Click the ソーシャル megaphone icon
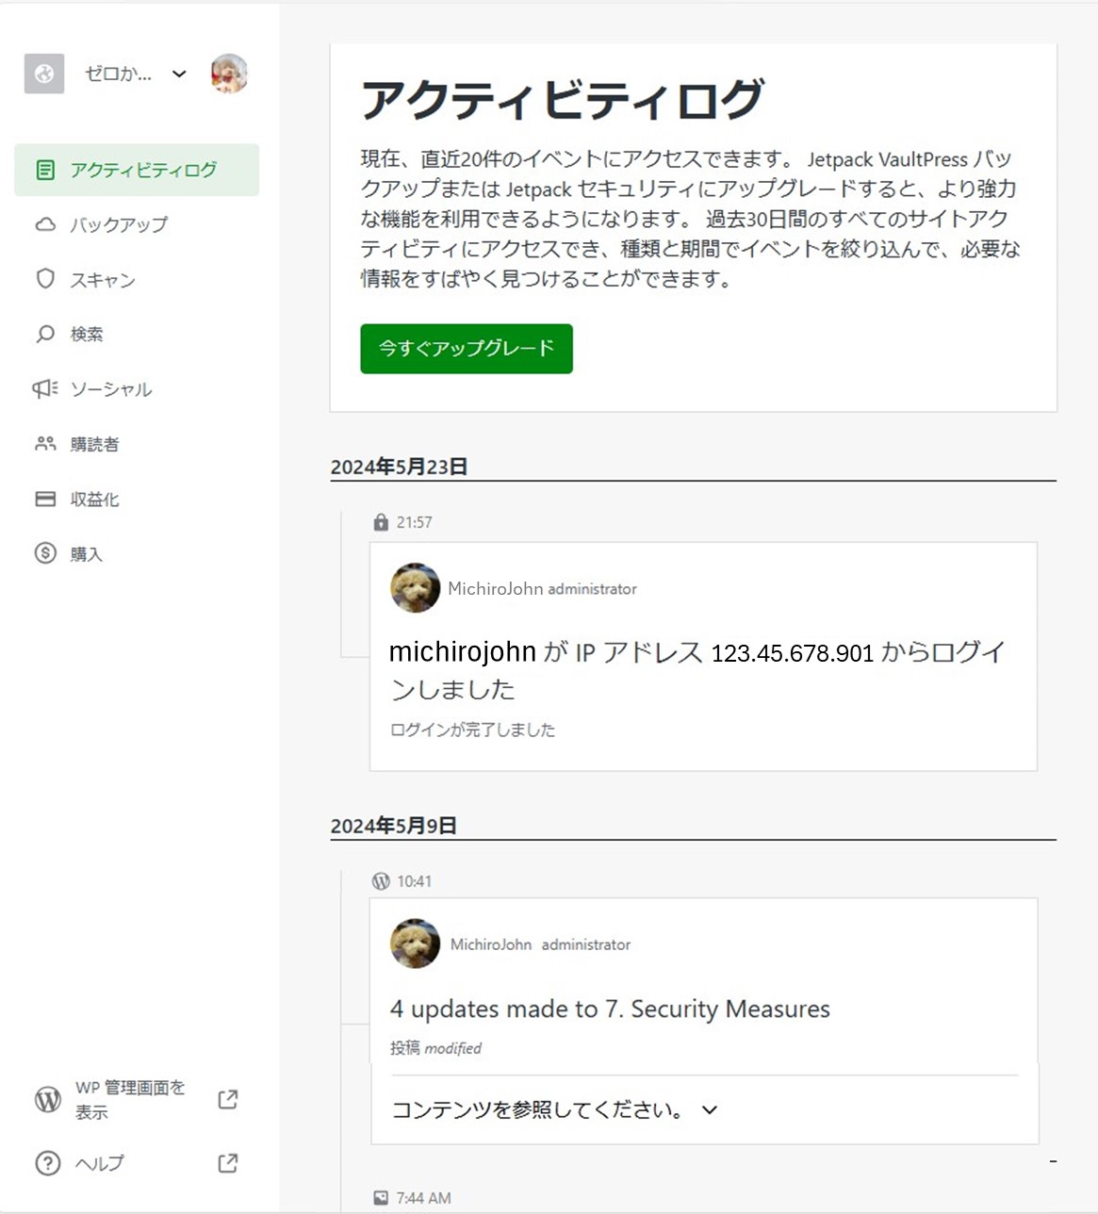The height and width of the screenshot is (1214, 1098). tap(45, 388)
